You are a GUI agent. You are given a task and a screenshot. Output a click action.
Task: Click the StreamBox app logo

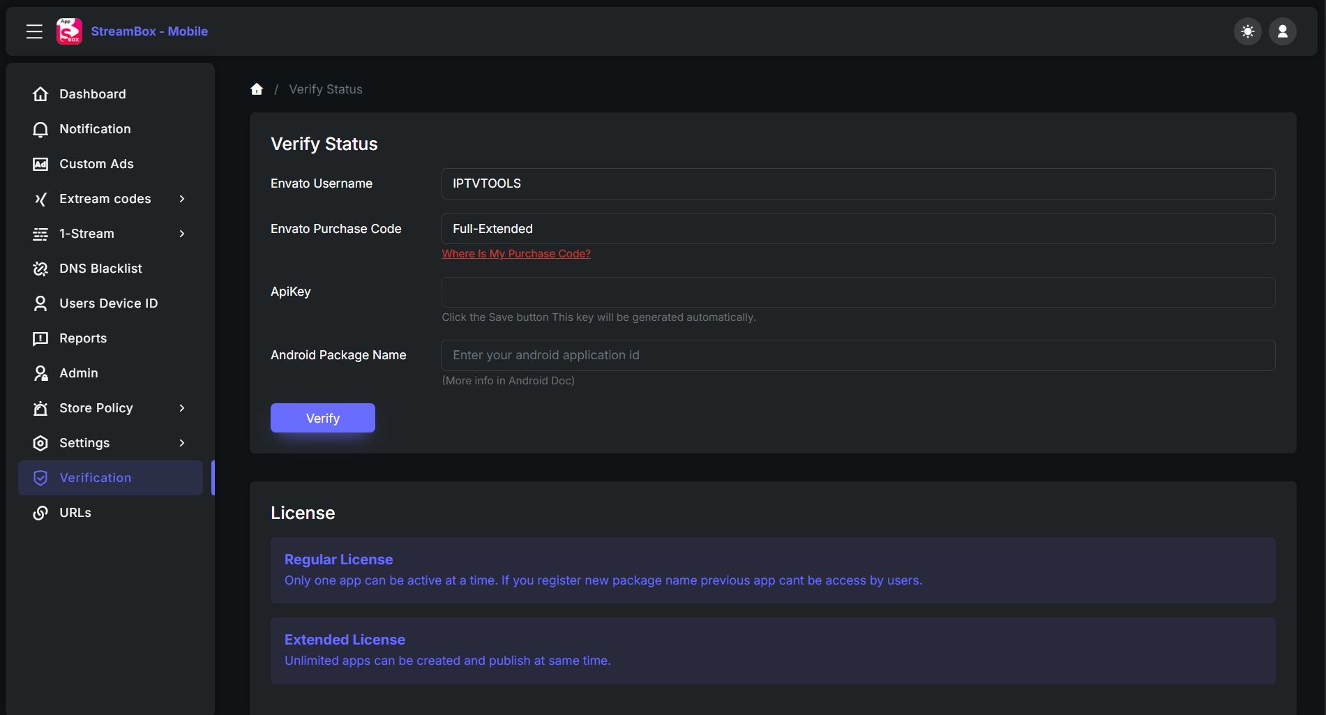[69, 31]
